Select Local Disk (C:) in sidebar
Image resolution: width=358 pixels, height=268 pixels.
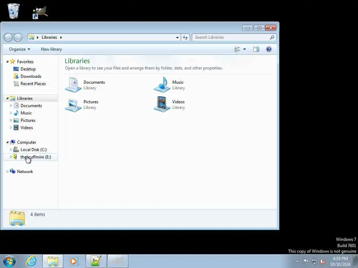point(34,149)
